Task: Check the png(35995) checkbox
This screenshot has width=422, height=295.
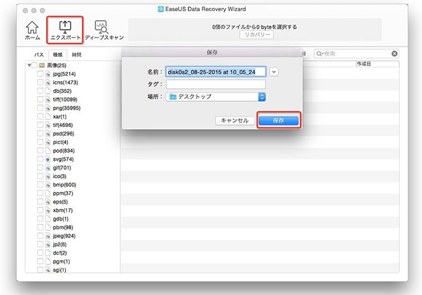Action: click(40, 108)
